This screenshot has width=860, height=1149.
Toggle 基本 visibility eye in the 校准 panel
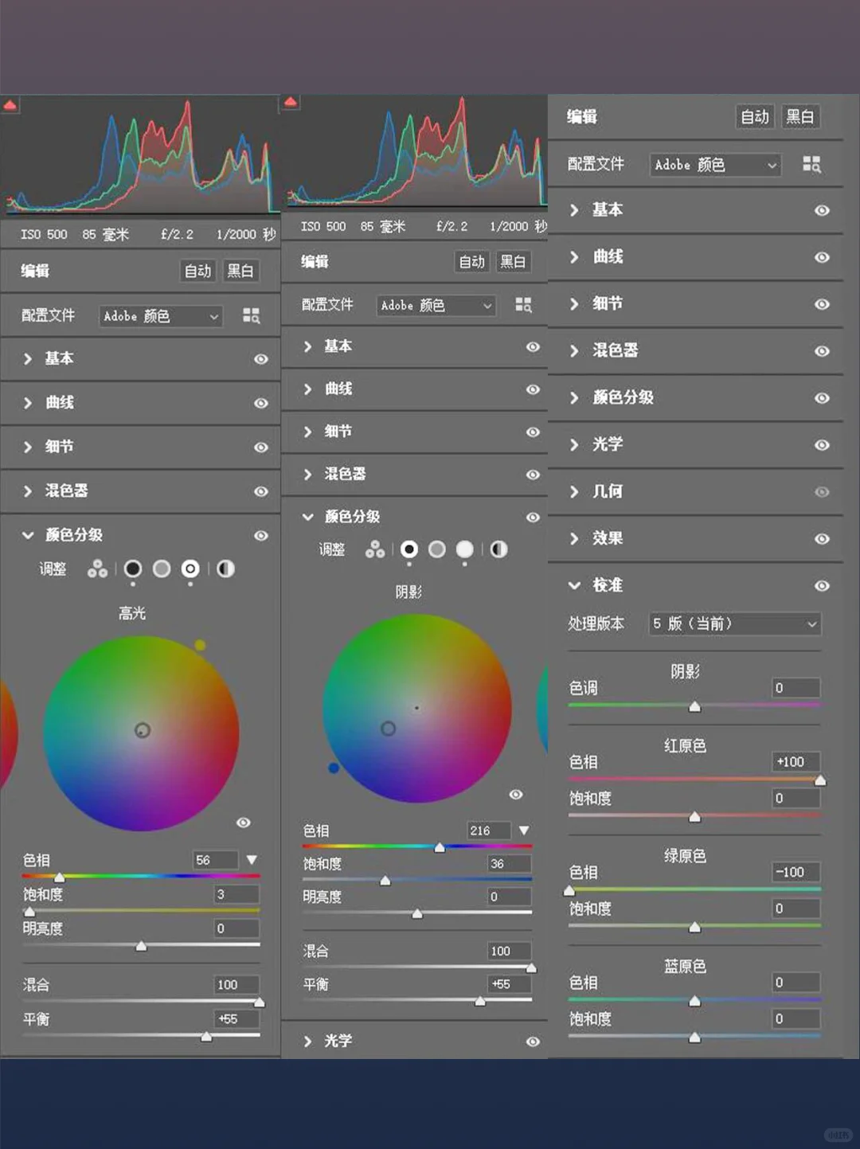pyautogui.click(x=822, y=210)
